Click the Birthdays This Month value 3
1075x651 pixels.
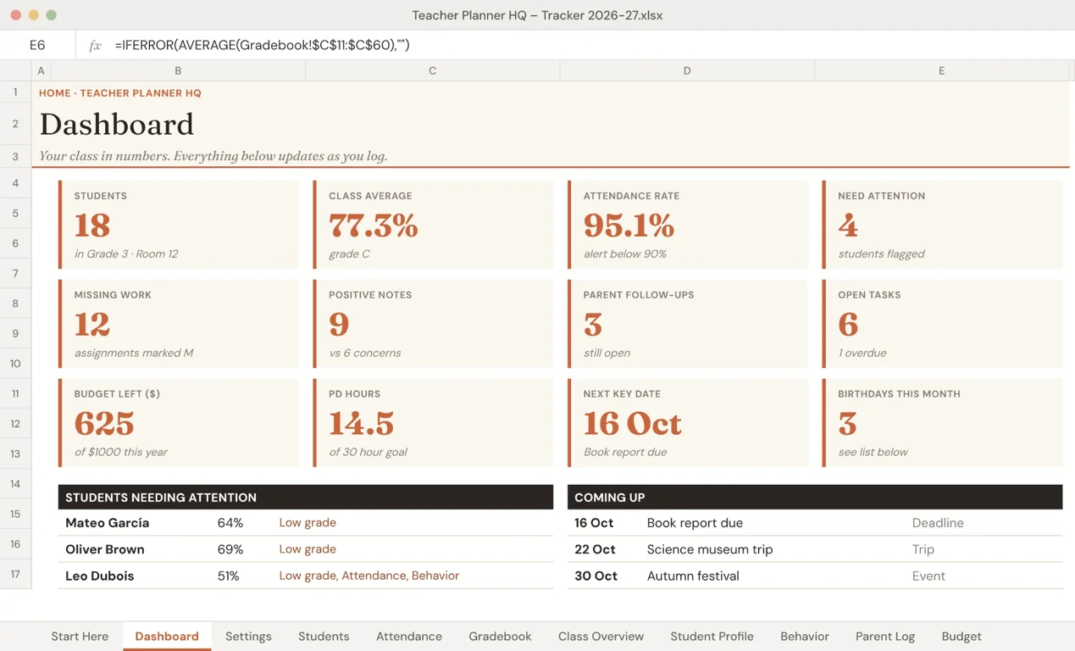click(847, 424)
